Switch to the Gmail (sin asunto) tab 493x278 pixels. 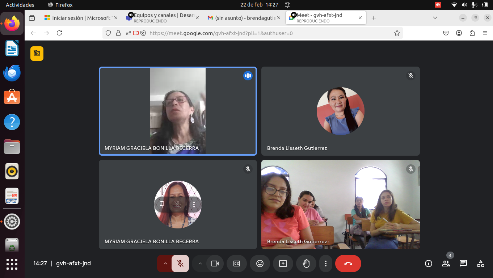242,18
